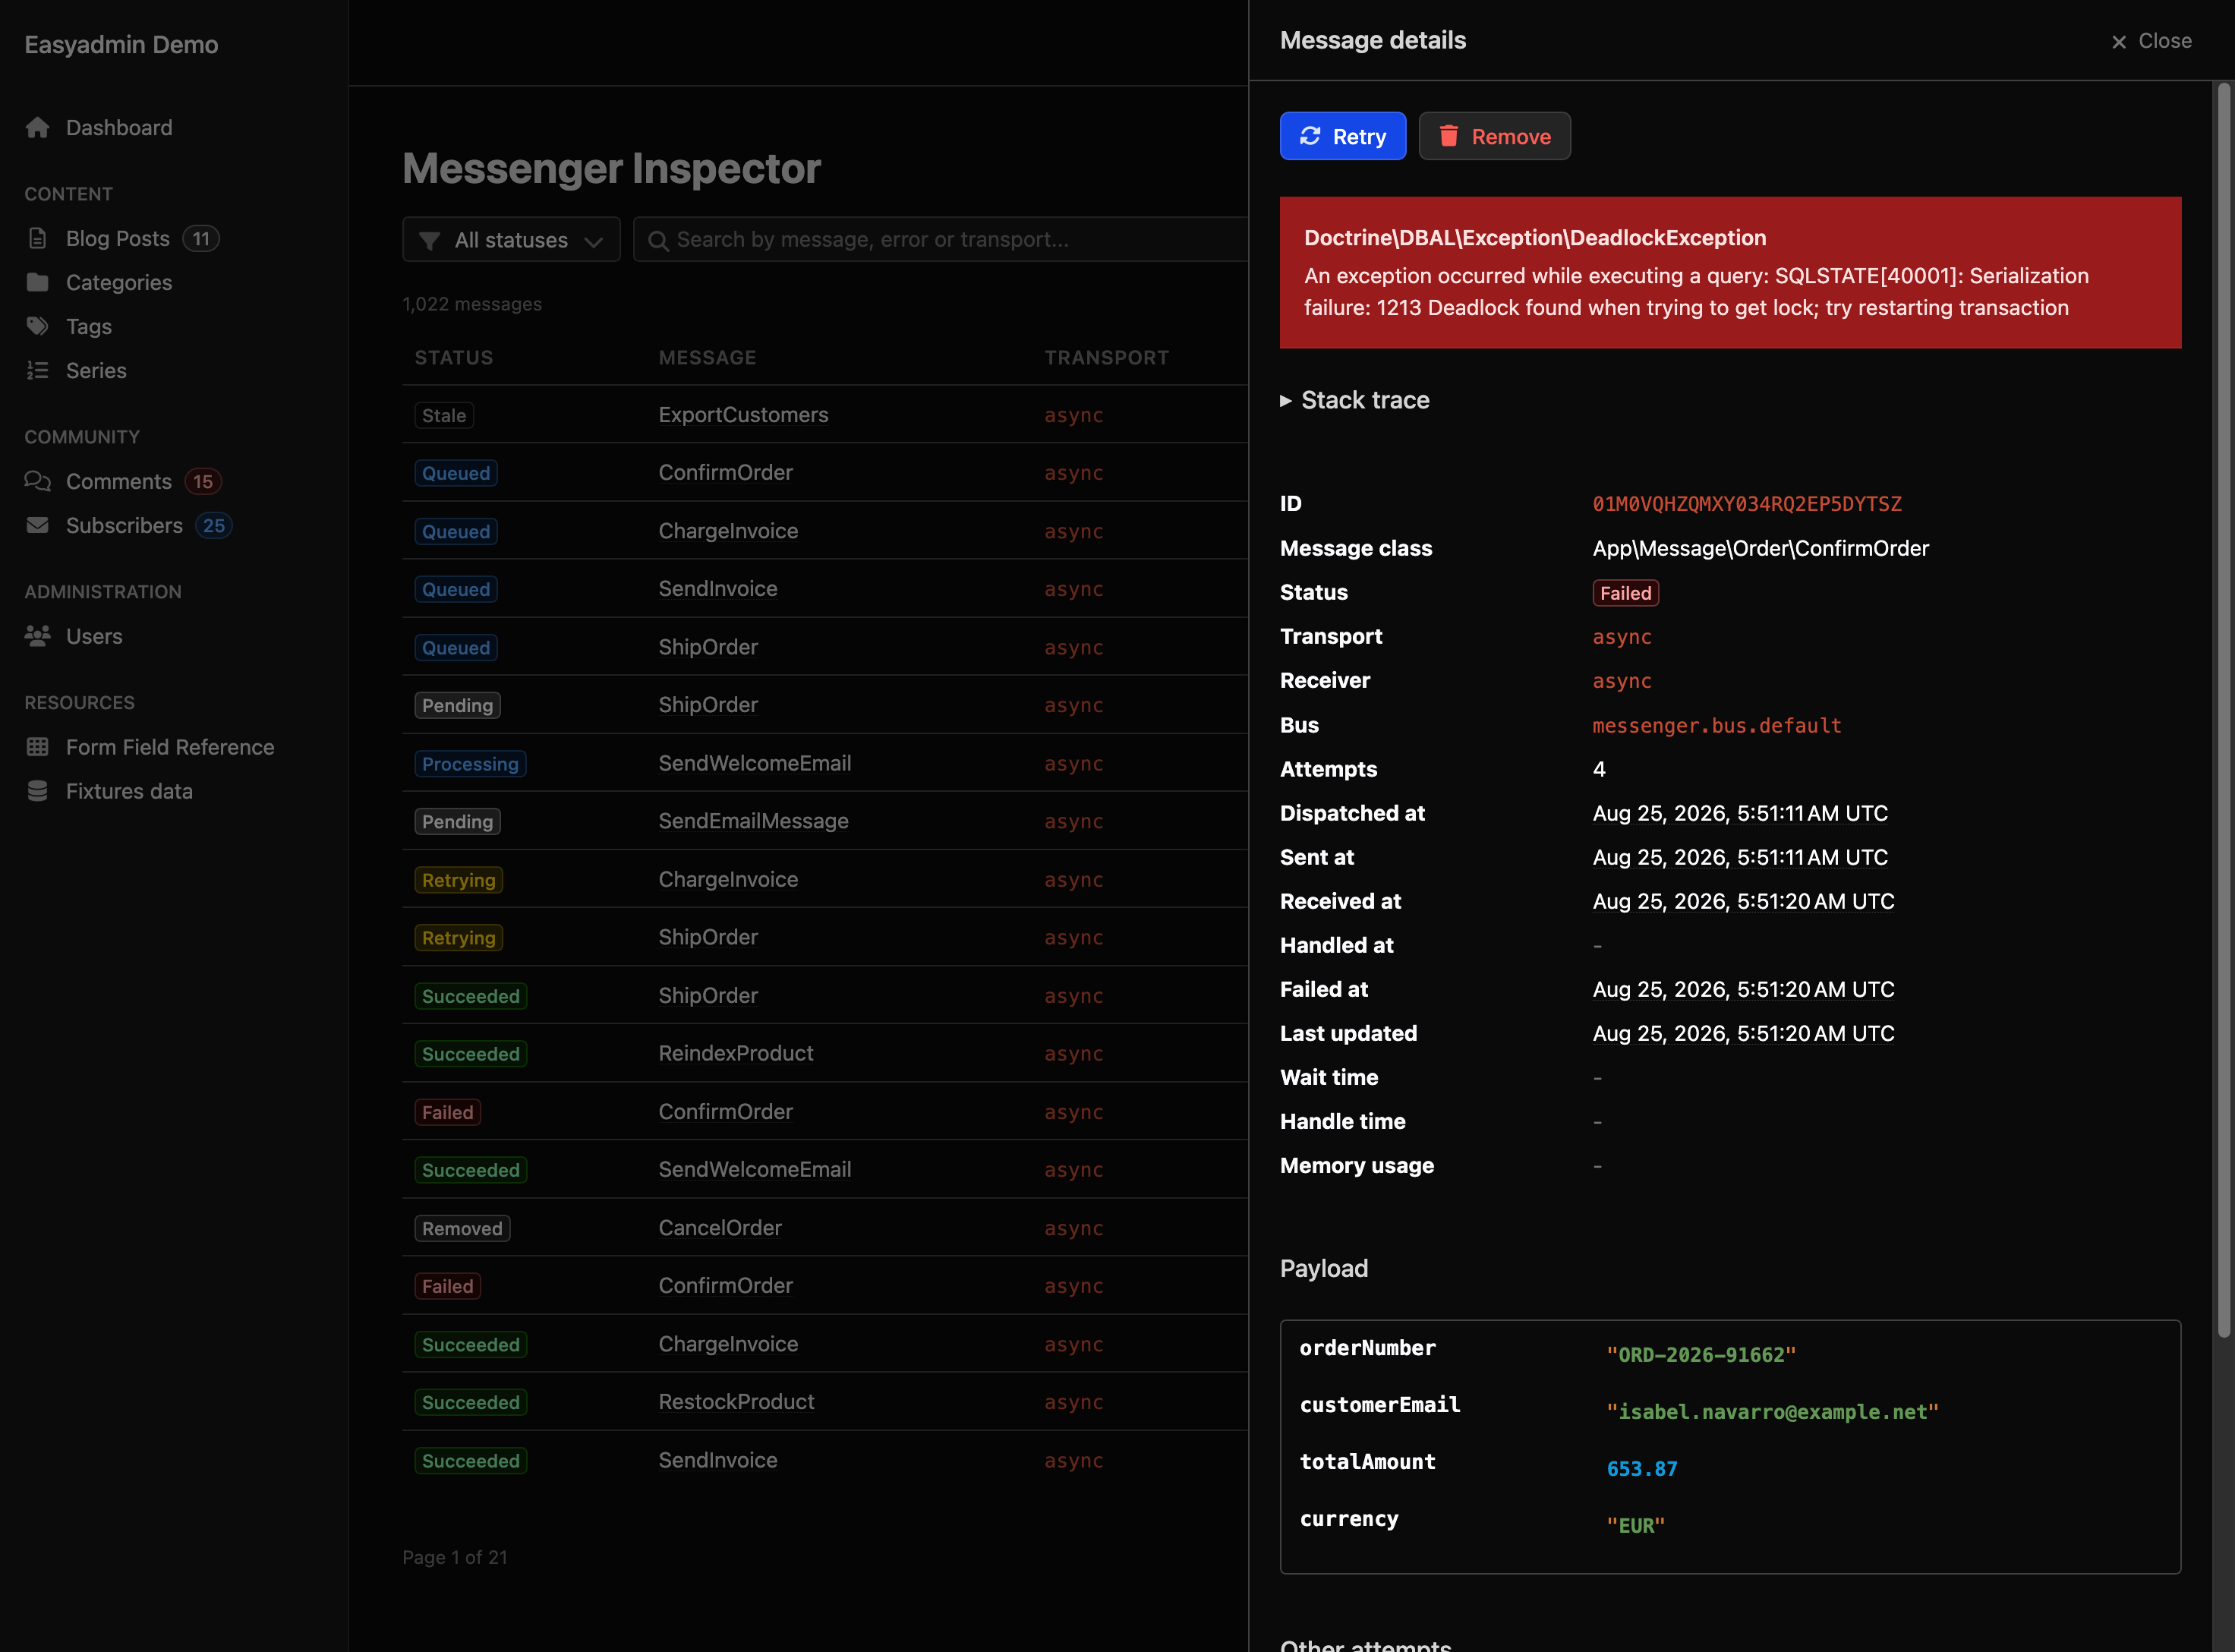Click the Blog Posts count badge 11

pos(201,238)
